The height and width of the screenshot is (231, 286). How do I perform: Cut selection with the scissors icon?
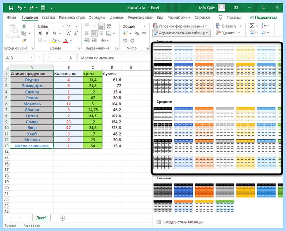tap(24, 26)
